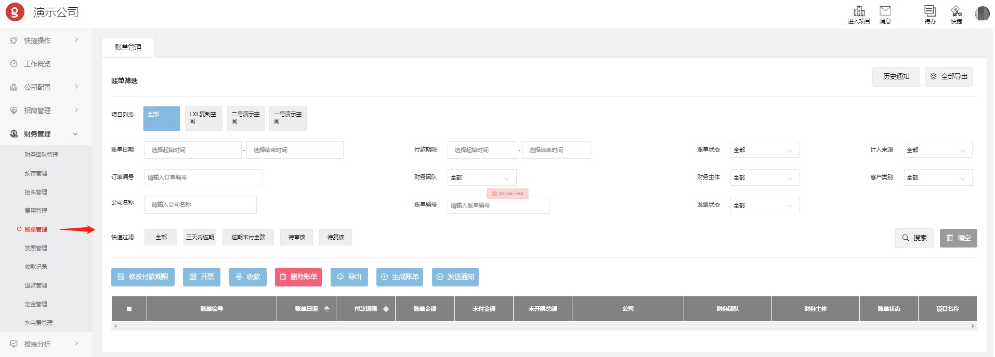Click the red 删除账单 button
Screen dimensions: 995x357
[x=298, y=277]
